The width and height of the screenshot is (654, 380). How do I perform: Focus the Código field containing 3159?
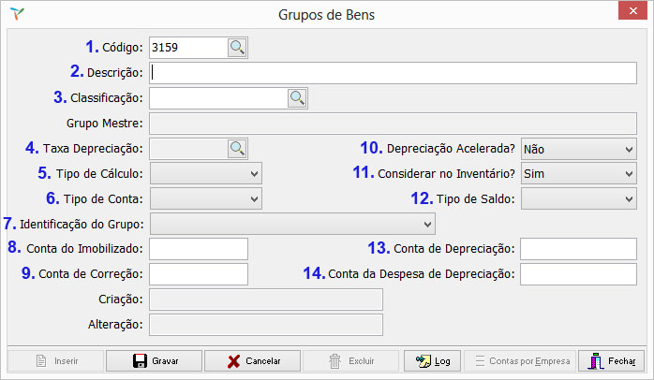point(188,48)
